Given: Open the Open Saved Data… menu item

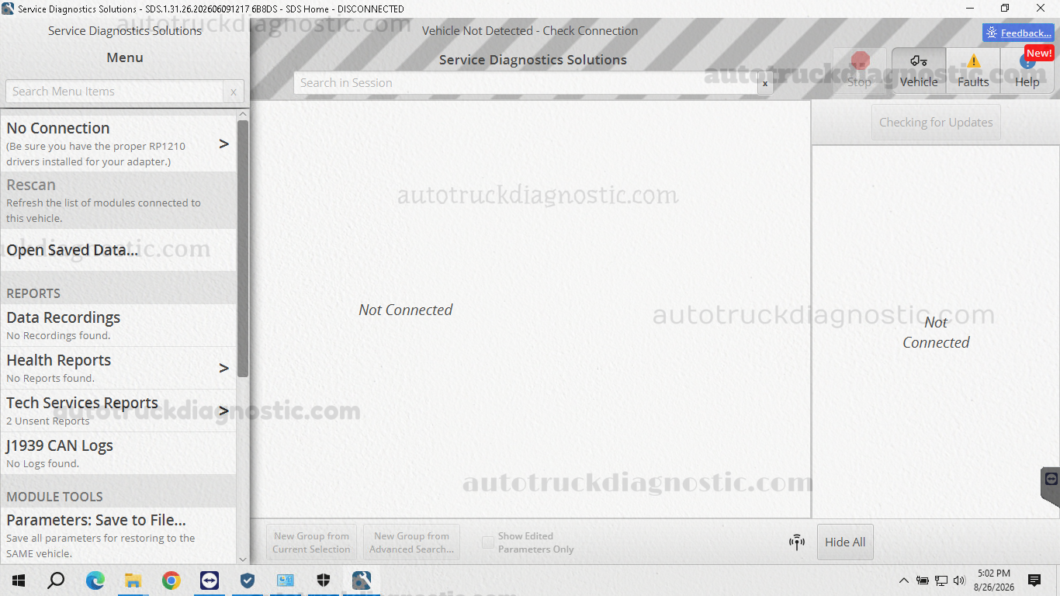Looking at the screenshot, I should pyautogui.click(x=118, y=250).
